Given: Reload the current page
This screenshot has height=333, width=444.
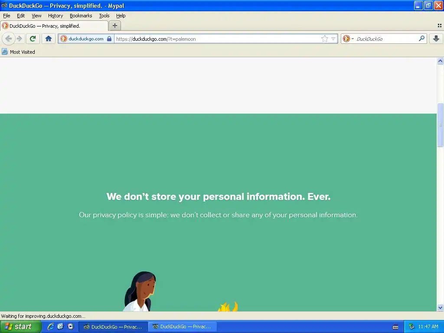Looking at the screenshot, I should click(33, 39).
